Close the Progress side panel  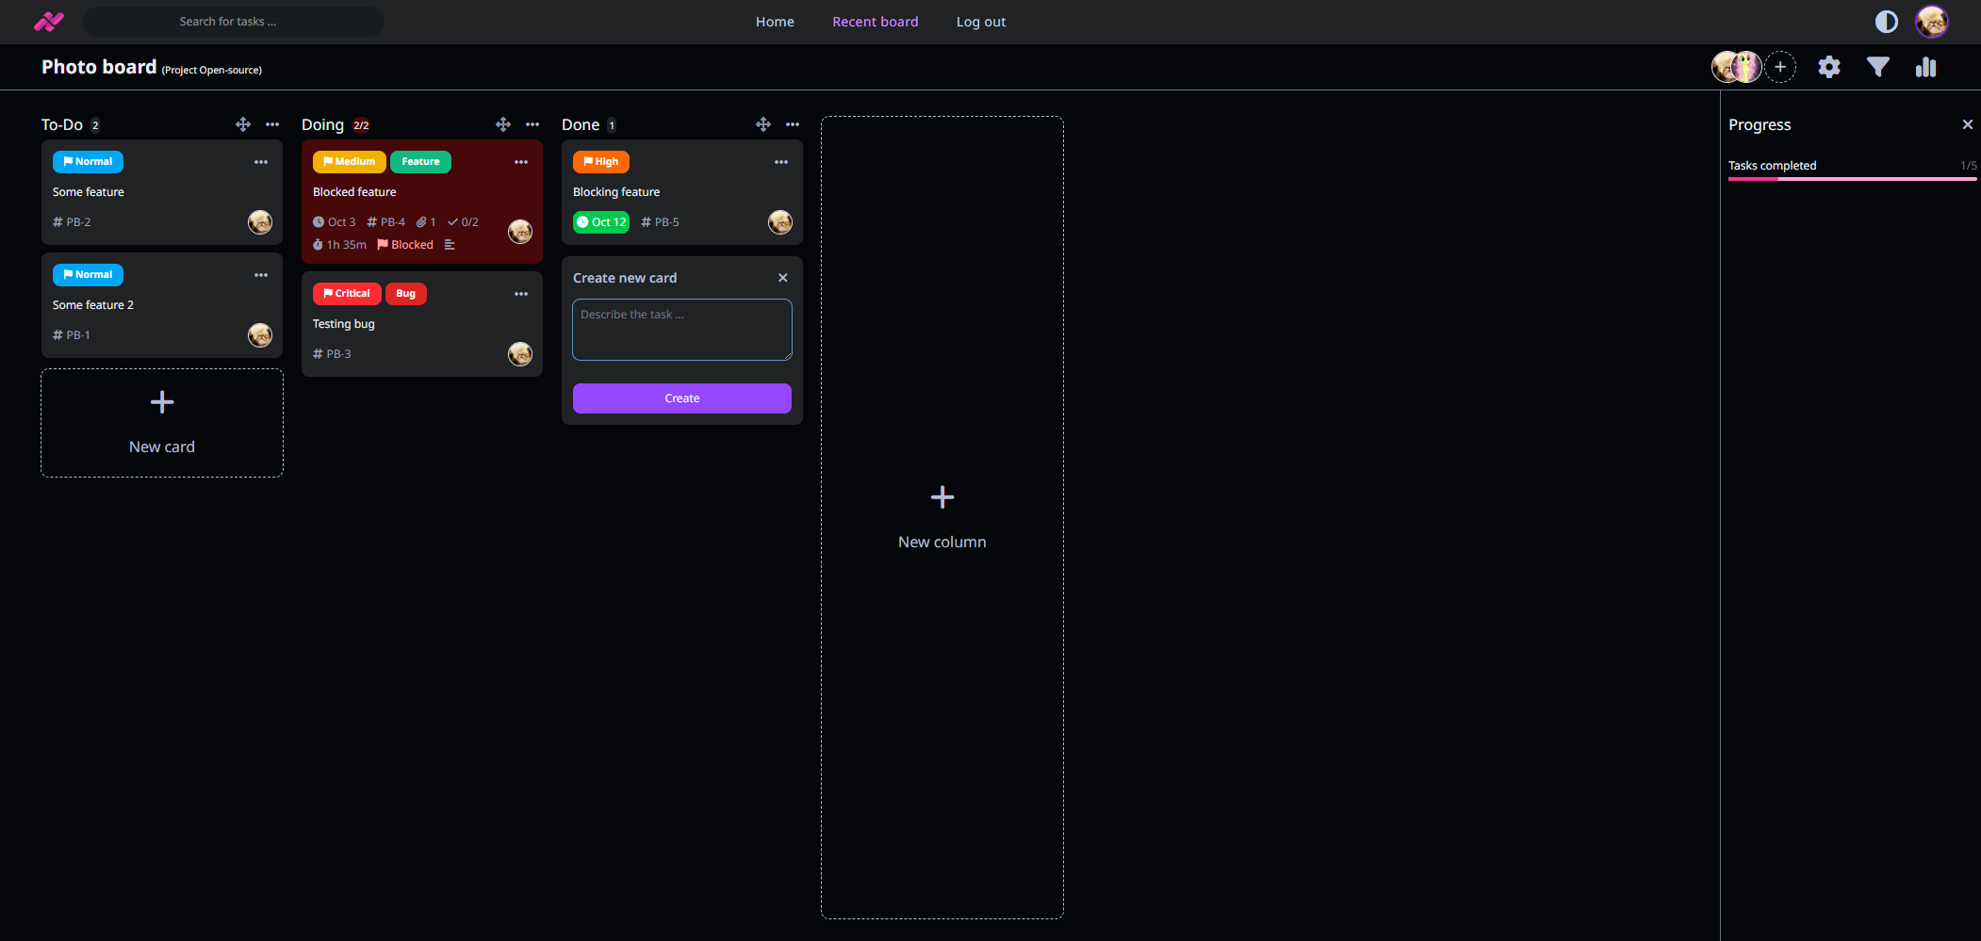(x=1968, y=123)
